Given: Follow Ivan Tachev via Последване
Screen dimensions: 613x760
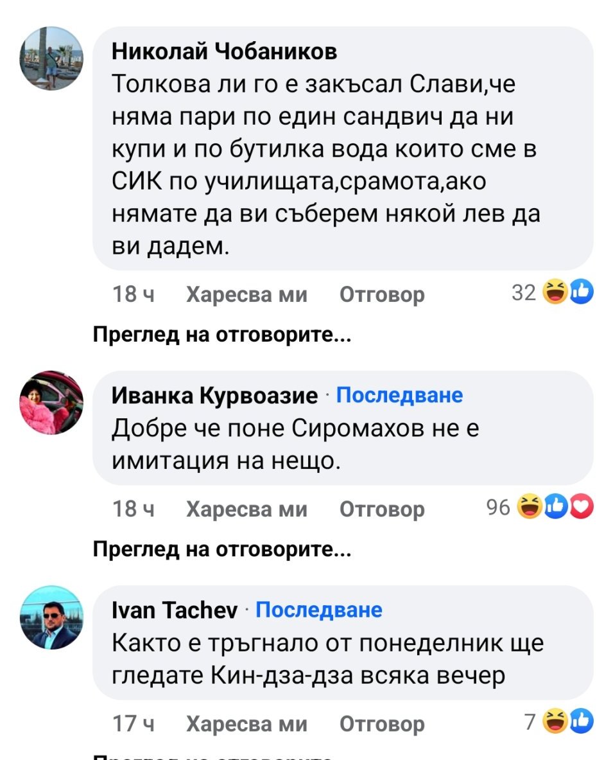Looking at the screenshot, I should 319,609.
